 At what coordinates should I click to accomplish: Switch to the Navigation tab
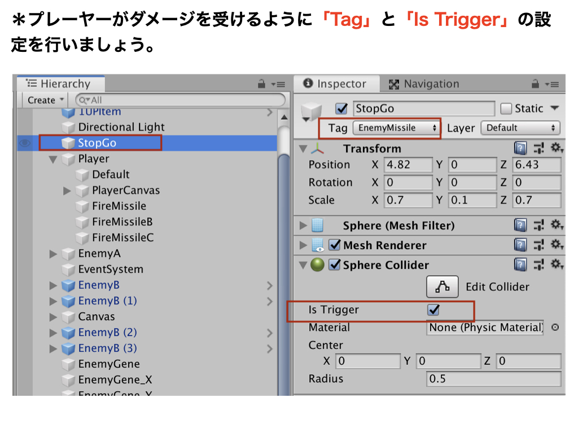[x=424, y=85]
